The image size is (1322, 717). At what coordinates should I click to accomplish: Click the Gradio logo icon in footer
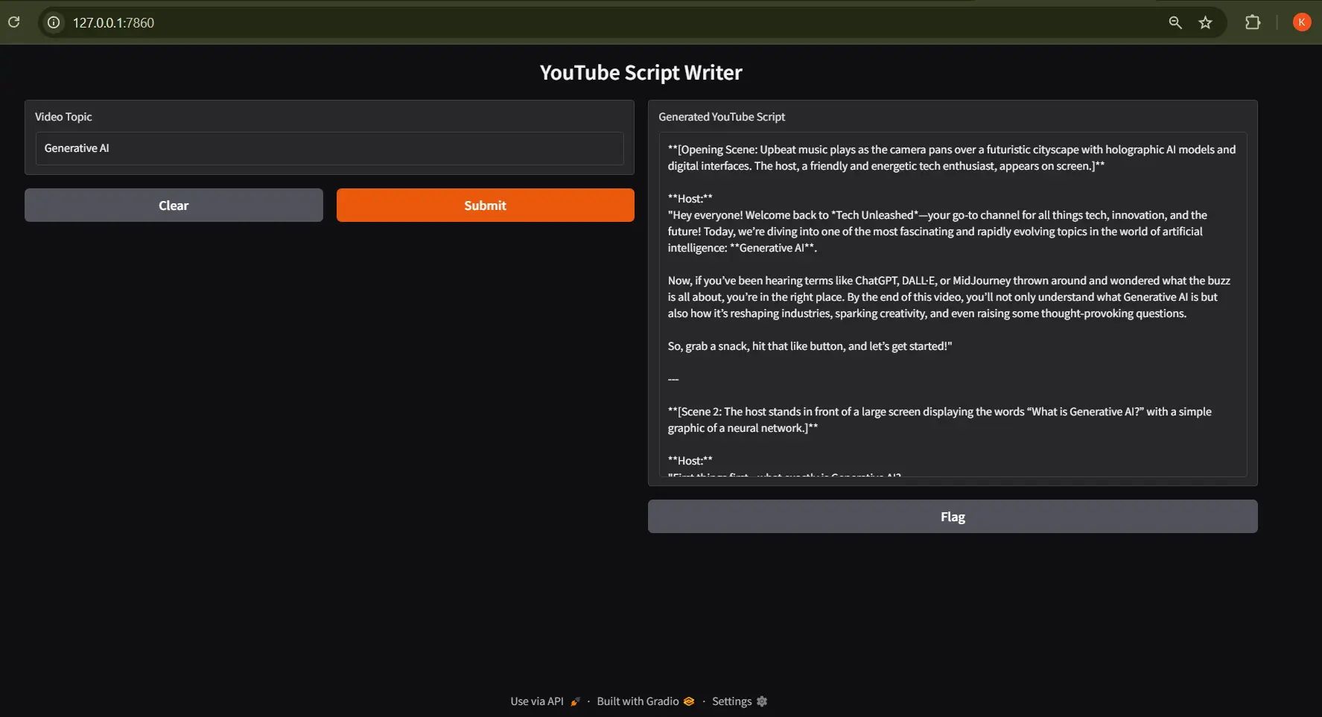(x=689, y=701)
